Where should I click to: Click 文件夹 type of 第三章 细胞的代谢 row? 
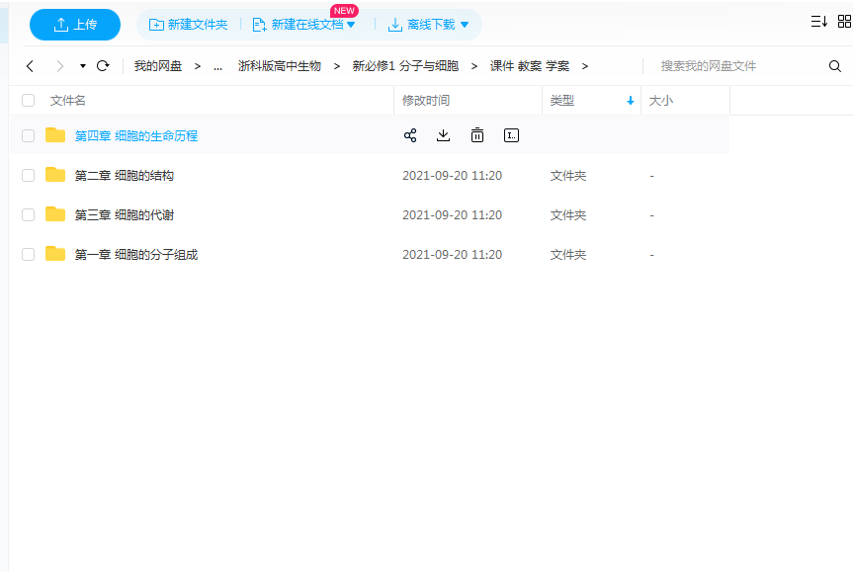pyautogui.click(x=568, y=215)
